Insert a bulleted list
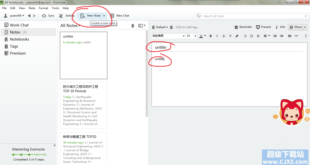The height and width of the screenshot is (165, 310). (245, 36)
